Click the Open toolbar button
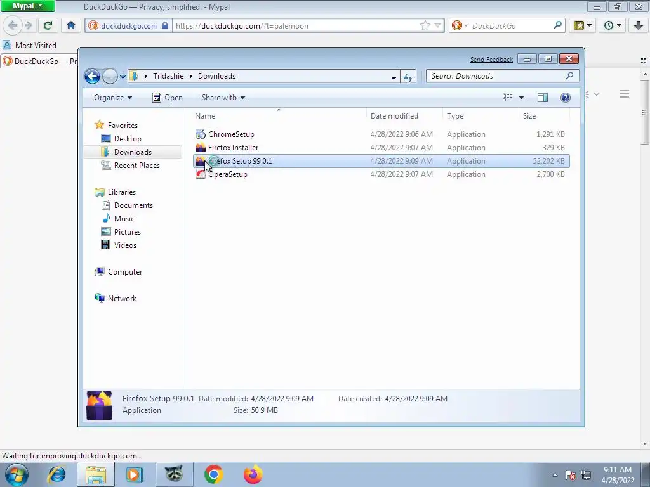650x487 pixels. [x=168, y=98]
